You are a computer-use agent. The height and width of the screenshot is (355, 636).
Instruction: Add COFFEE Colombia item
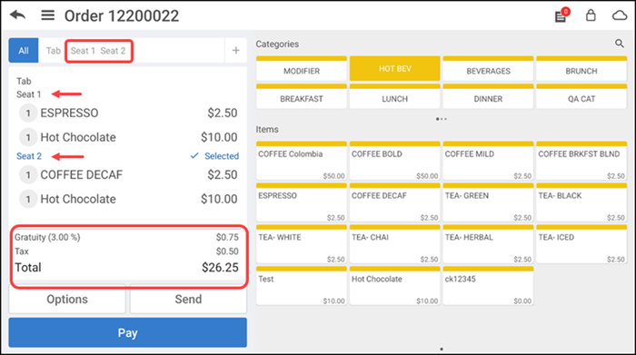tap(302, 161)
